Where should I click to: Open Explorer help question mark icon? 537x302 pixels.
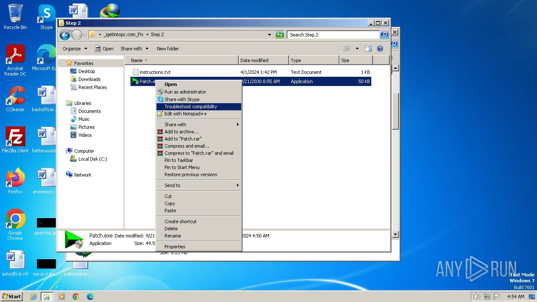pyautogui.click(x=380, y=49)
